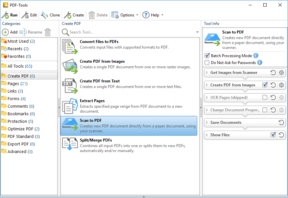288x198 pixels.
Task: Expand the Show Files step
Action: pyautogui.click(x=207, y=135)
